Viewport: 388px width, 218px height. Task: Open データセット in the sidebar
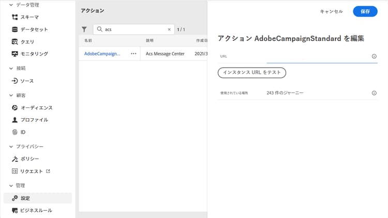34,29
